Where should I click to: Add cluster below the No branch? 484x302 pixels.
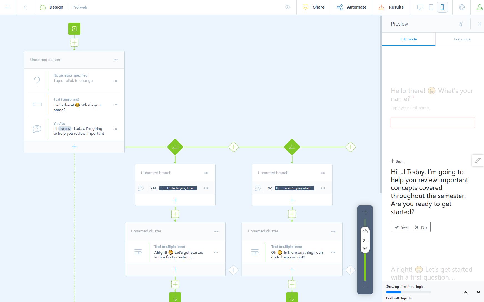point(292,214)
